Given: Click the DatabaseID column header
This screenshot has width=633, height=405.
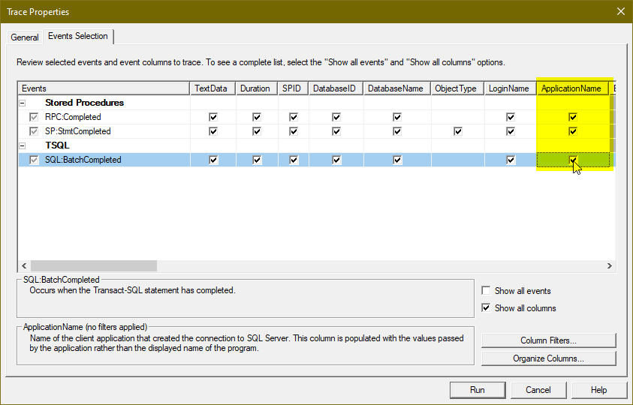Looking at the screenshot, I should tap(336, 88).
